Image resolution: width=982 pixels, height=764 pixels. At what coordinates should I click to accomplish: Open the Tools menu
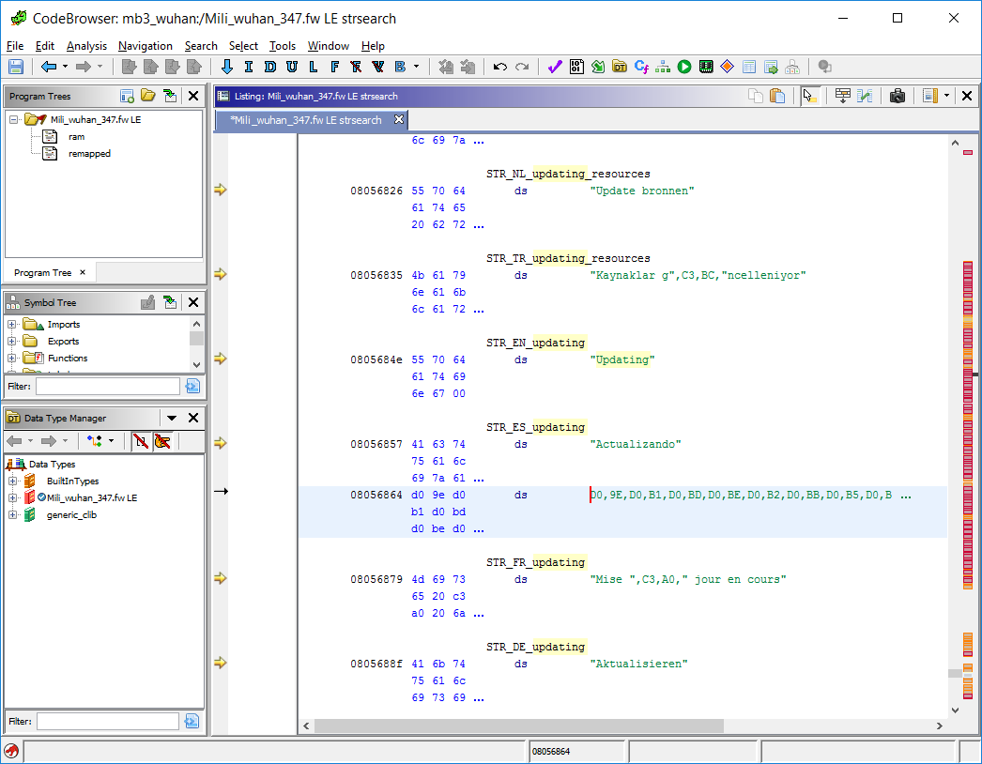[x=283, y=46]
